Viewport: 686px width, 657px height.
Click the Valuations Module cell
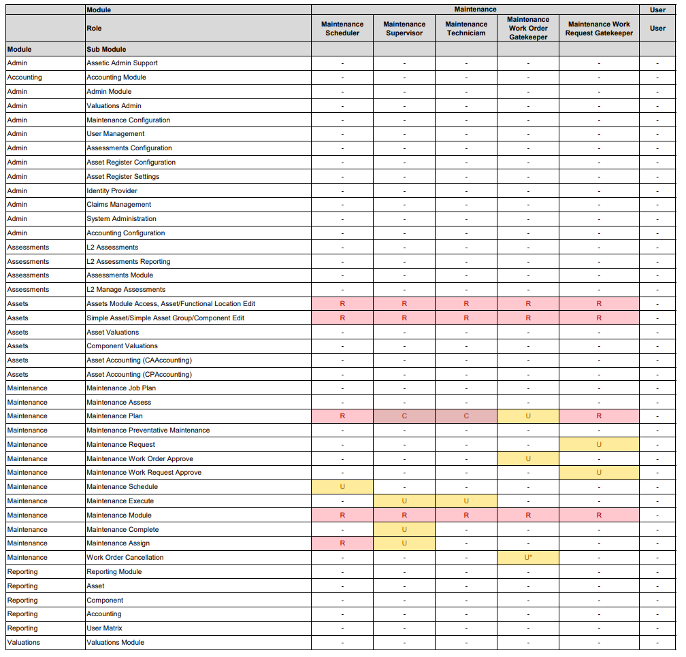tap(198, 643)
